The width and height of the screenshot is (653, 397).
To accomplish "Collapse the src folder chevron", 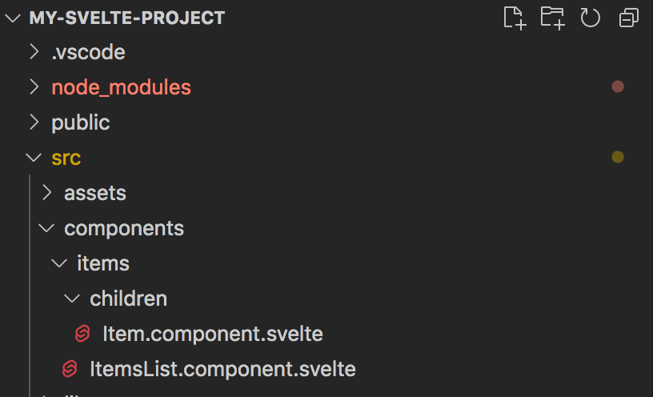I will point(34,158).
